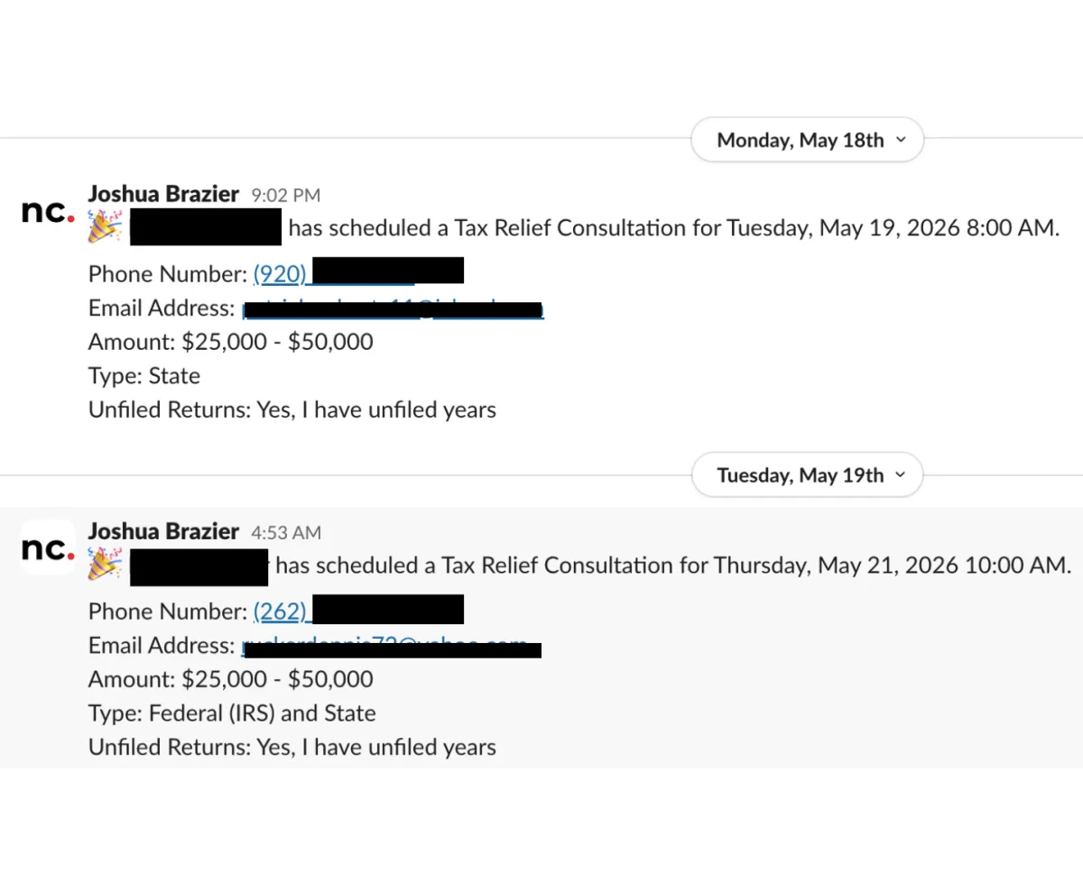Click the party popper emoji in Monday's message
Viewport: 1083px width, 892px height.
[105, 226]
